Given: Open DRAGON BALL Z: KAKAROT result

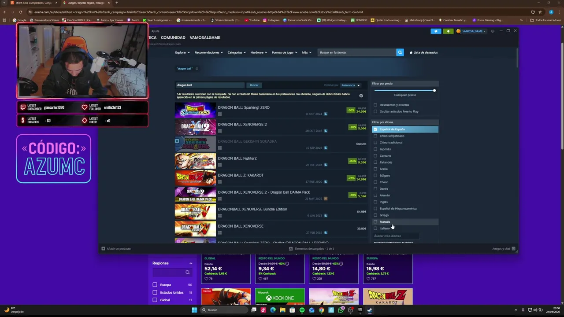Looking at the screenshot, I should 271,178.
